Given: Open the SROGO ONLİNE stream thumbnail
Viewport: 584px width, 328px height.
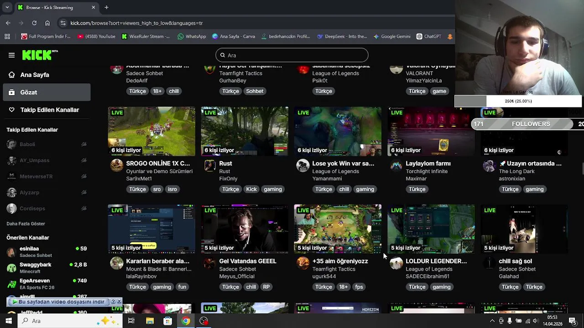Looking at the screenshot, I should click(151, 131).
